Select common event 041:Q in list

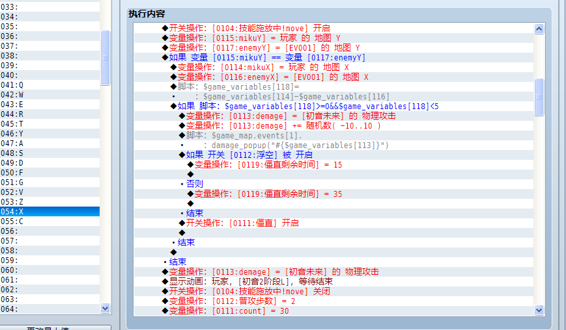(50, 85)
